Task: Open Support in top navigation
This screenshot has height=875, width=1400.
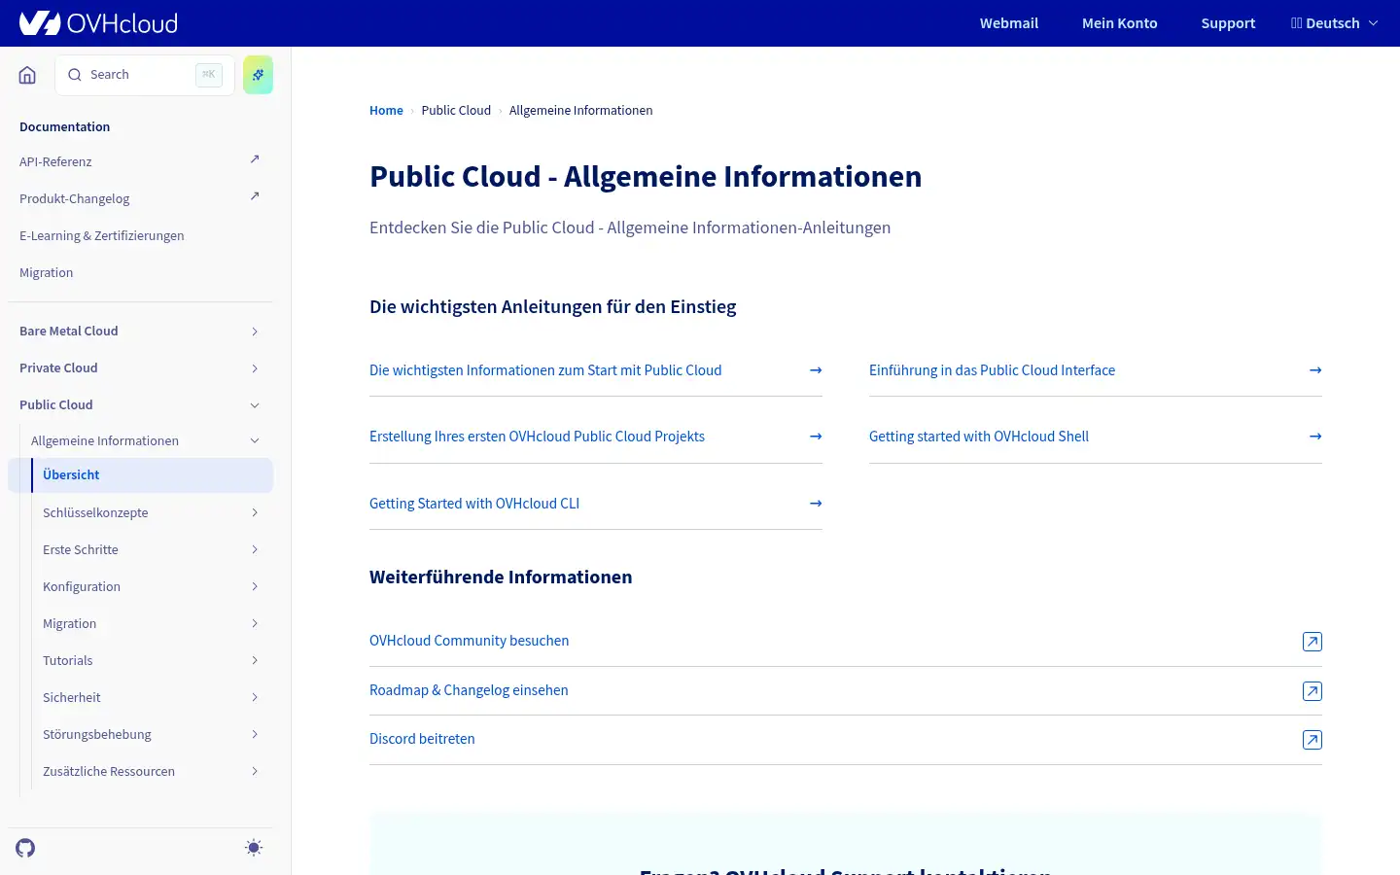Action: (x=1228, y=23)
